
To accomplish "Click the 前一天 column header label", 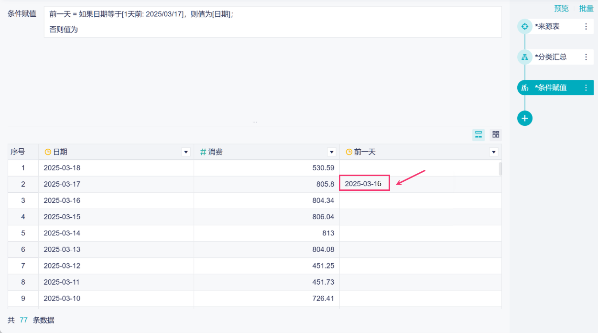I will pyautogui.click(x=365, y=152).
